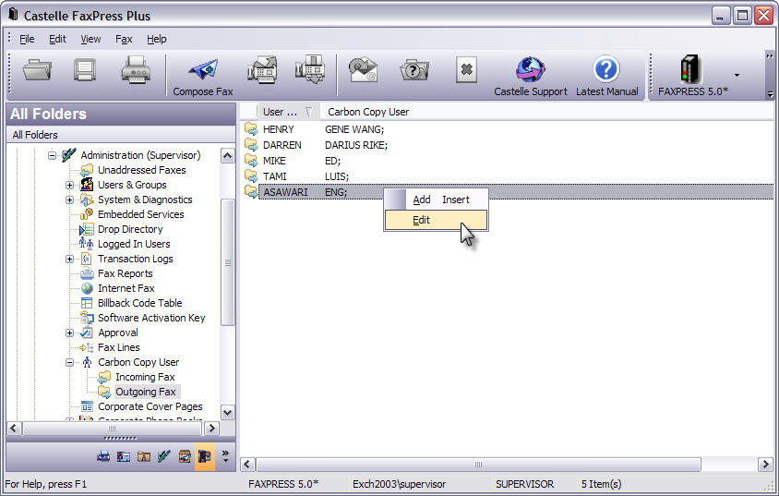Choose Edit in the context menu
The image size is (779, 496).
[x=437, y=220]
